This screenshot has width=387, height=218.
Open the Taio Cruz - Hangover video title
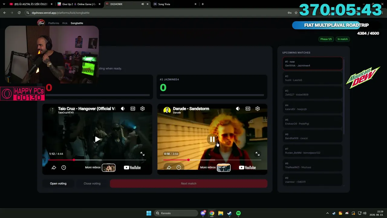click(x=87, y=109)
